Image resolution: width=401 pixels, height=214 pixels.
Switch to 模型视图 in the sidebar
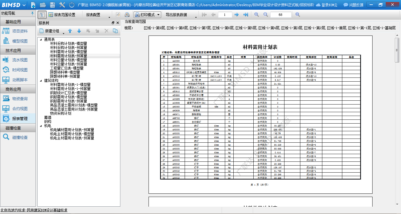[x=20, y=41]
